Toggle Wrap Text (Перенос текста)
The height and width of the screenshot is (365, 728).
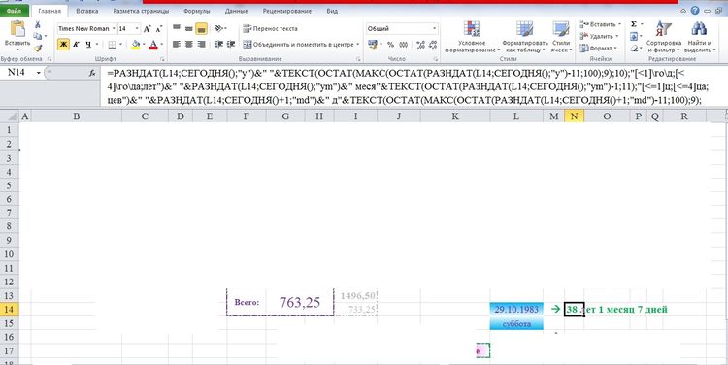[270, 29]
